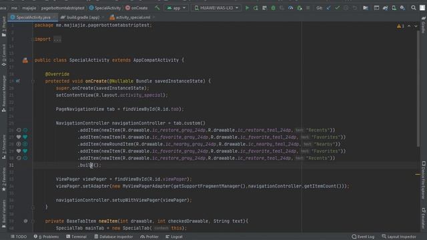Click the related XML file gutter icon beside class
Viewport: 427px width, 240px height.
tap(25, 60)
